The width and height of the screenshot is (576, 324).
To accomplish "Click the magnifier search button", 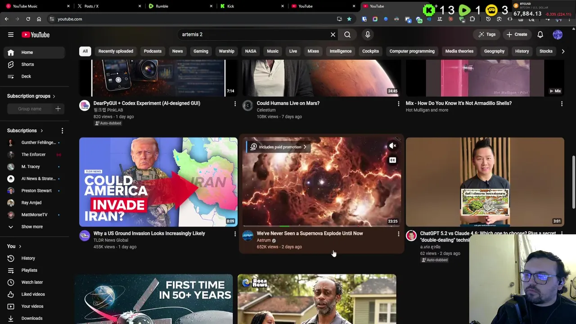I will (347, 35).
